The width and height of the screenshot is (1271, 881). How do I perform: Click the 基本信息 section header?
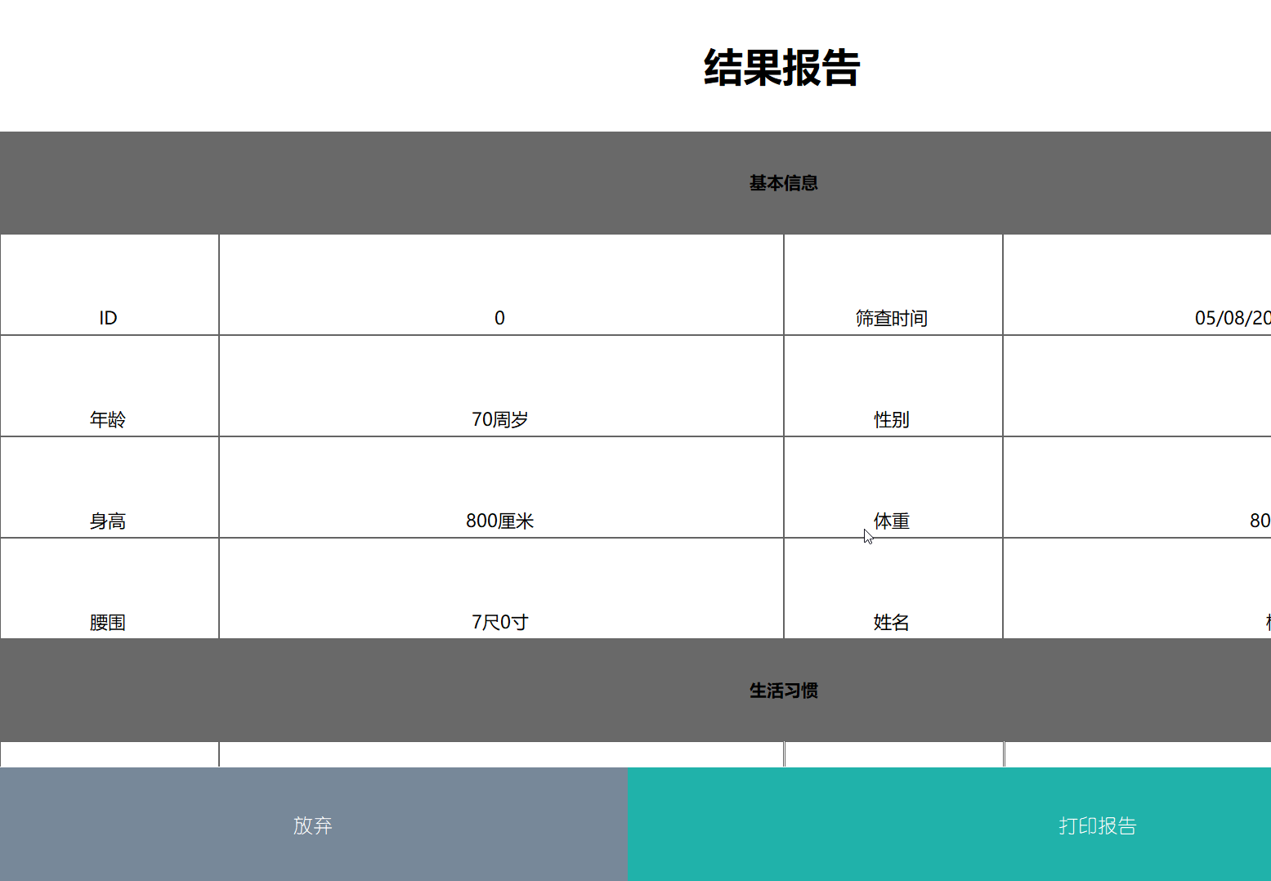point(635,183)
